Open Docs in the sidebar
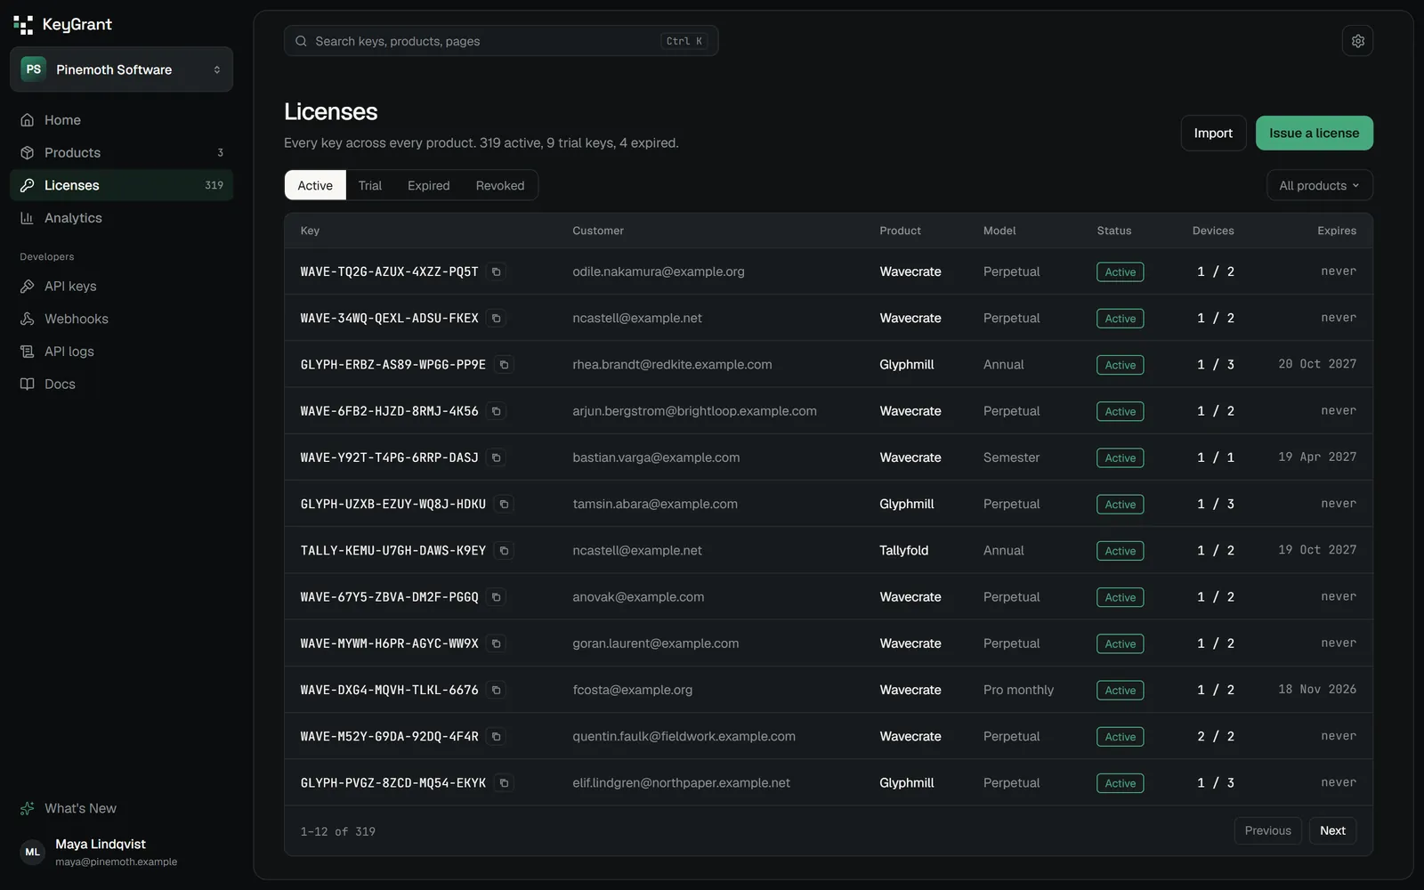 click(121, 384)
